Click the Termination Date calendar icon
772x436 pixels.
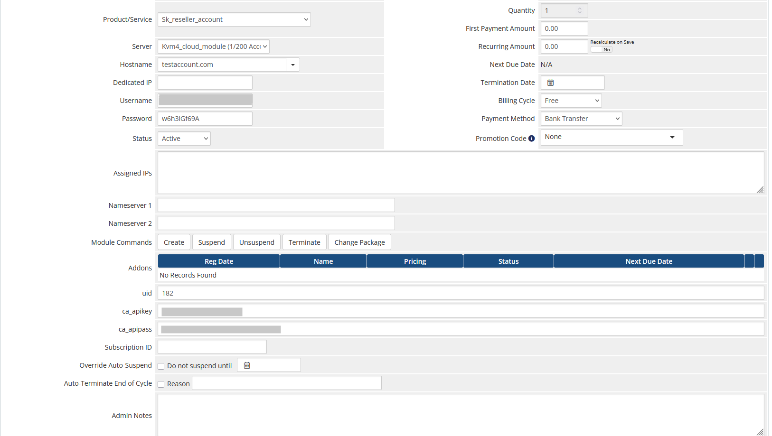(x=550, y=83)
